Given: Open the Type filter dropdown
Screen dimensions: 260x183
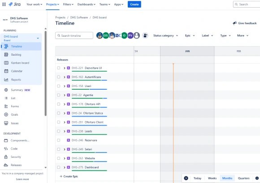Looking at the screenshot, I should pos(225,35).
